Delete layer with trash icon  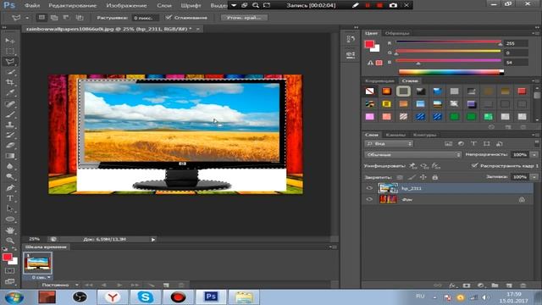pos(523,286)
